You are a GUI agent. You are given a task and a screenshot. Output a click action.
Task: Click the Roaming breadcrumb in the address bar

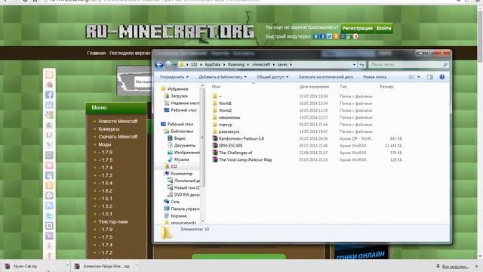coord(236,64)
